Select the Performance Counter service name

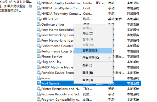point(57,46)
